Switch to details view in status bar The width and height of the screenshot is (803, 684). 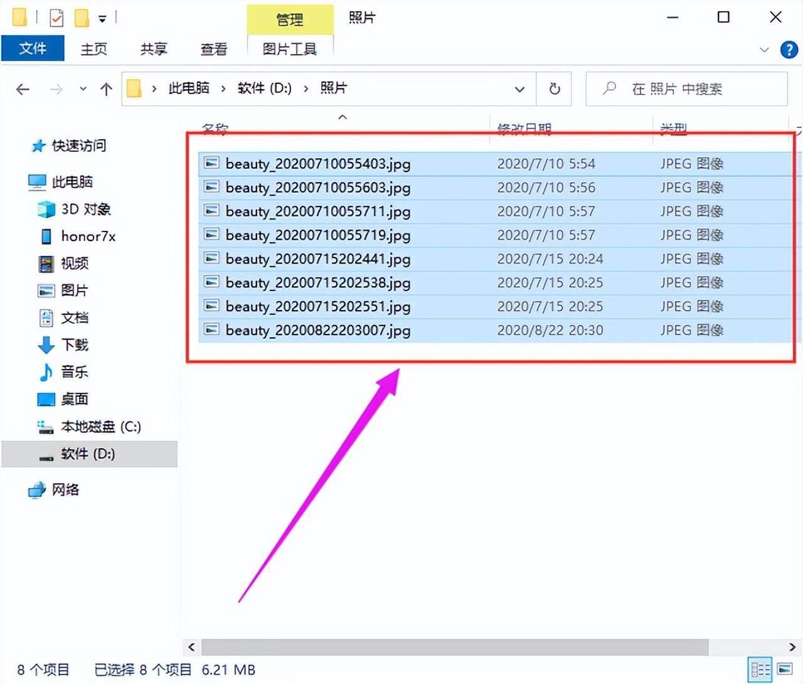760,670
